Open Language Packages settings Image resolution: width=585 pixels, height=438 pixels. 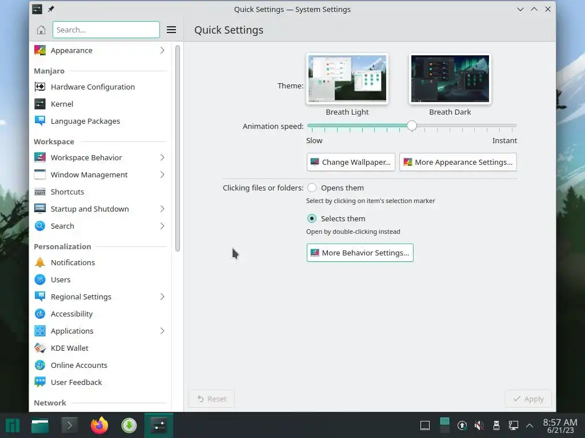(101, 121)
